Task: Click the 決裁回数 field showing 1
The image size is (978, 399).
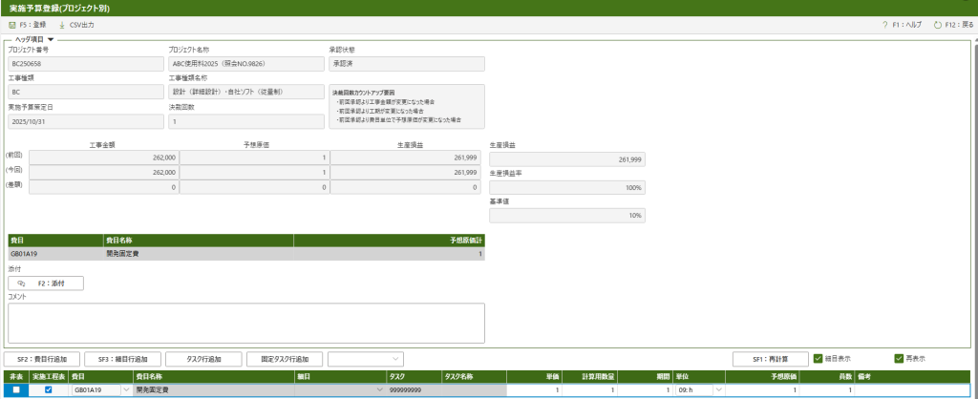Action: (246, 121)
